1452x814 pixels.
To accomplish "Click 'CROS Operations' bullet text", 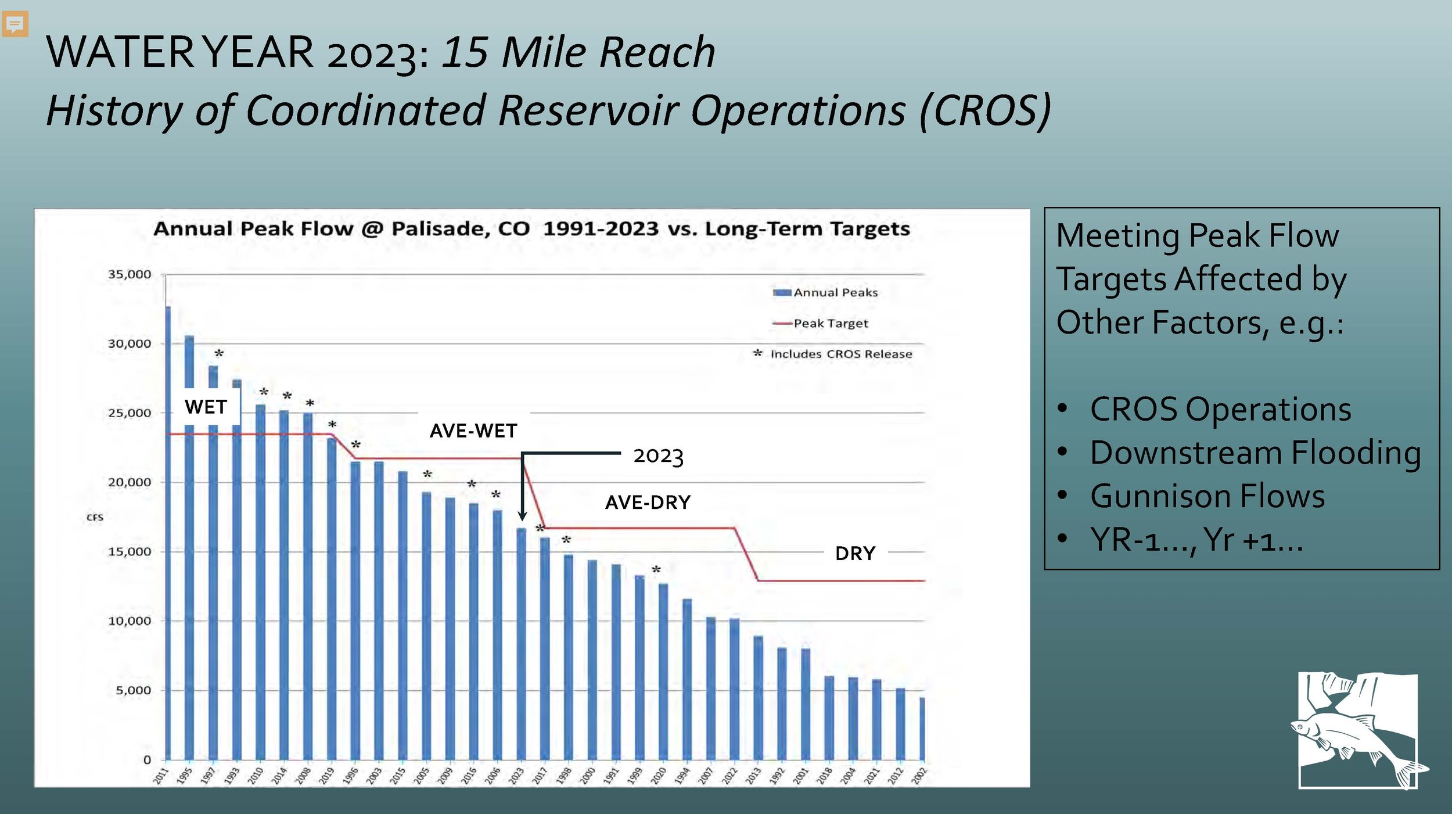I will 1220,409.
